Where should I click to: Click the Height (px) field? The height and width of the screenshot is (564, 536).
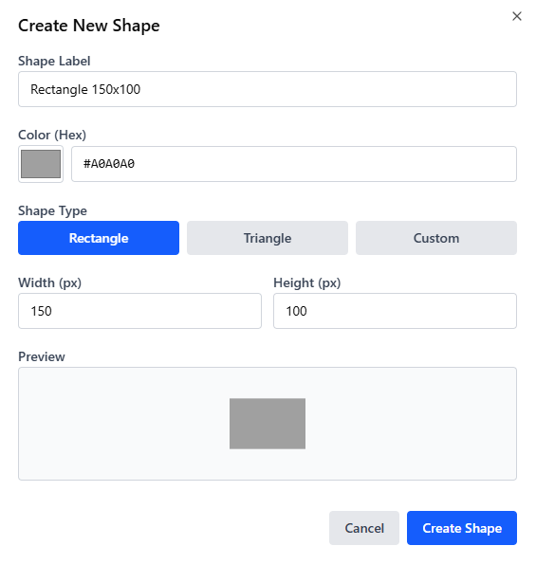pos(395,311)
